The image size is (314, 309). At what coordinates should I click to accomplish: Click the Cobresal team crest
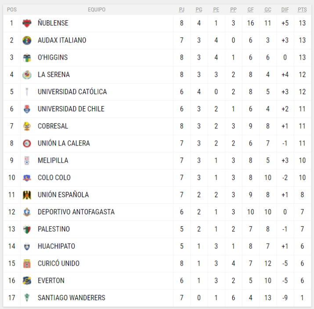pos(27,126)
